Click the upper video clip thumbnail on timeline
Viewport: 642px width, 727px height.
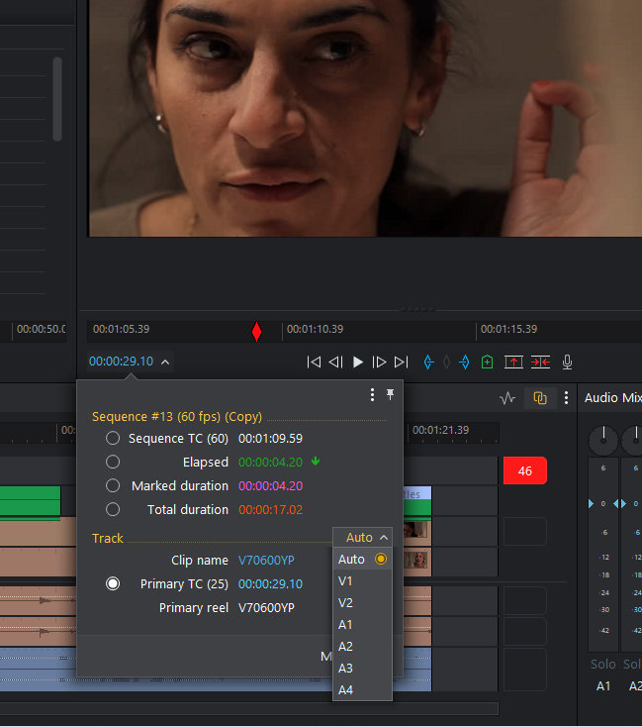coord(415,530)
